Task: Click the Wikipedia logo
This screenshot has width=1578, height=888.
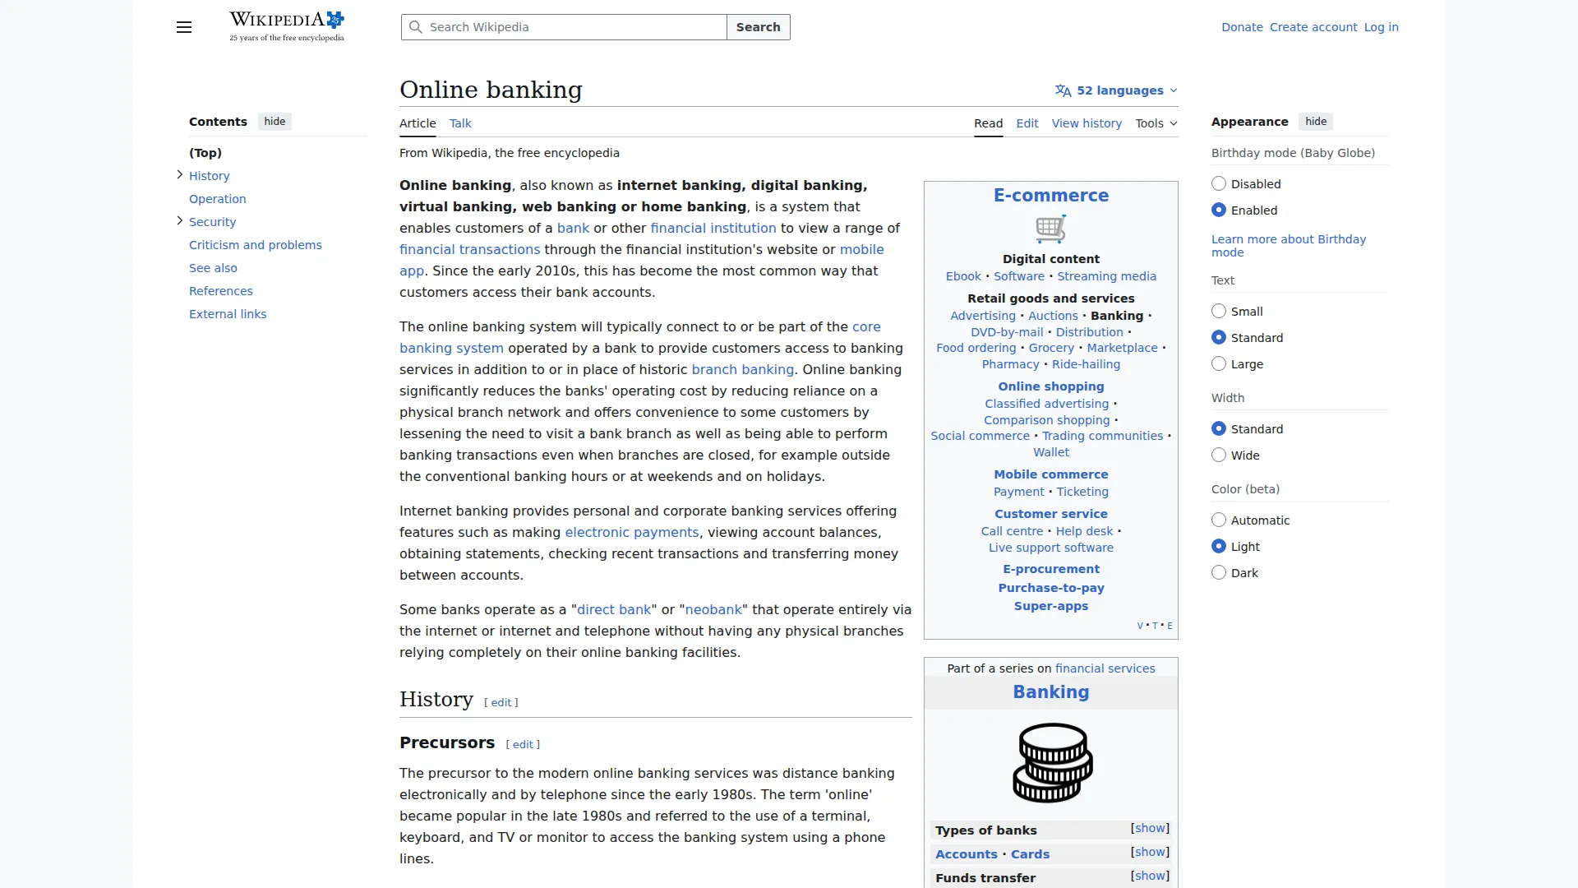Action: (x=286, y=26)
